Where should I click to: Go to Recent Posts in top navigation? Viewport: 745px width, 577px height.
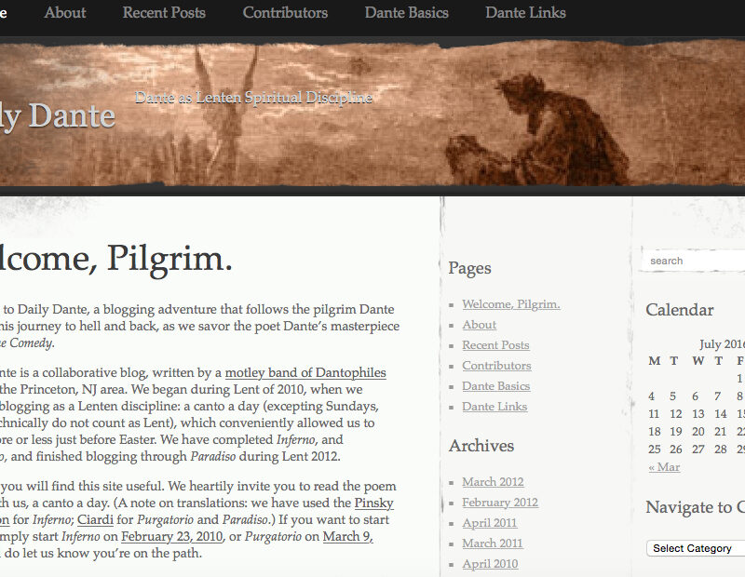click(x=164, y=13)
